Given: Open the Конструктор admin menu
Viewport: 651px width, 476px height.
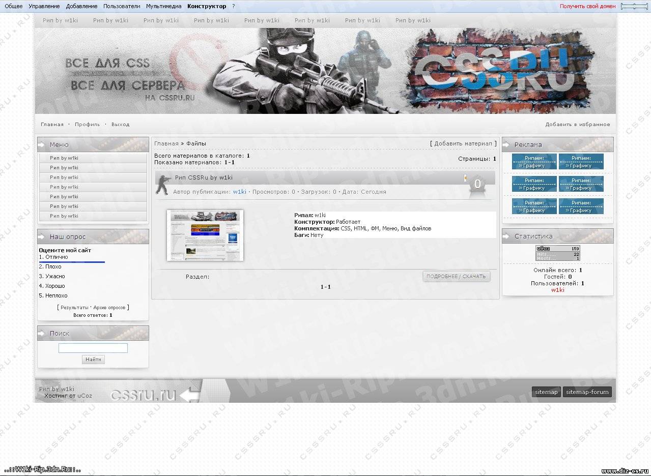Looking at the screenshot, I should (207, 6).
